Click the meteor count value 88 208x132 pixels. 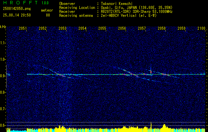(x=48, y=15)
